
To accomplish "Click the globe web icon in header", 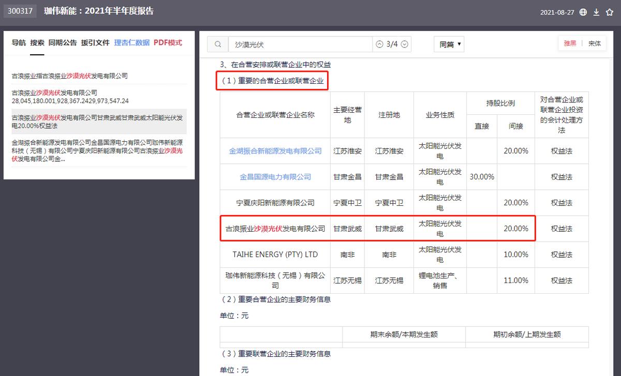I will coord(583,12).
